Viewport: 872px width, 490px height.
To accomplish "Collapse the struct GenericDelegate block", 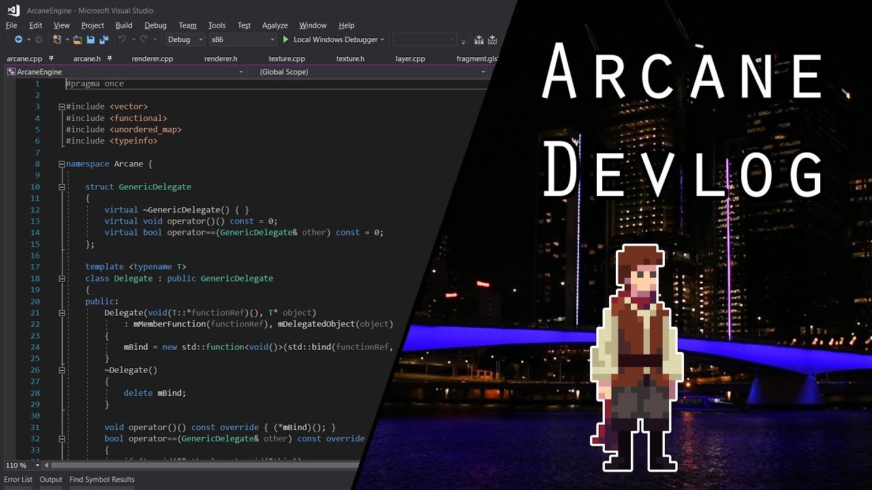I will tap(61, 186).
